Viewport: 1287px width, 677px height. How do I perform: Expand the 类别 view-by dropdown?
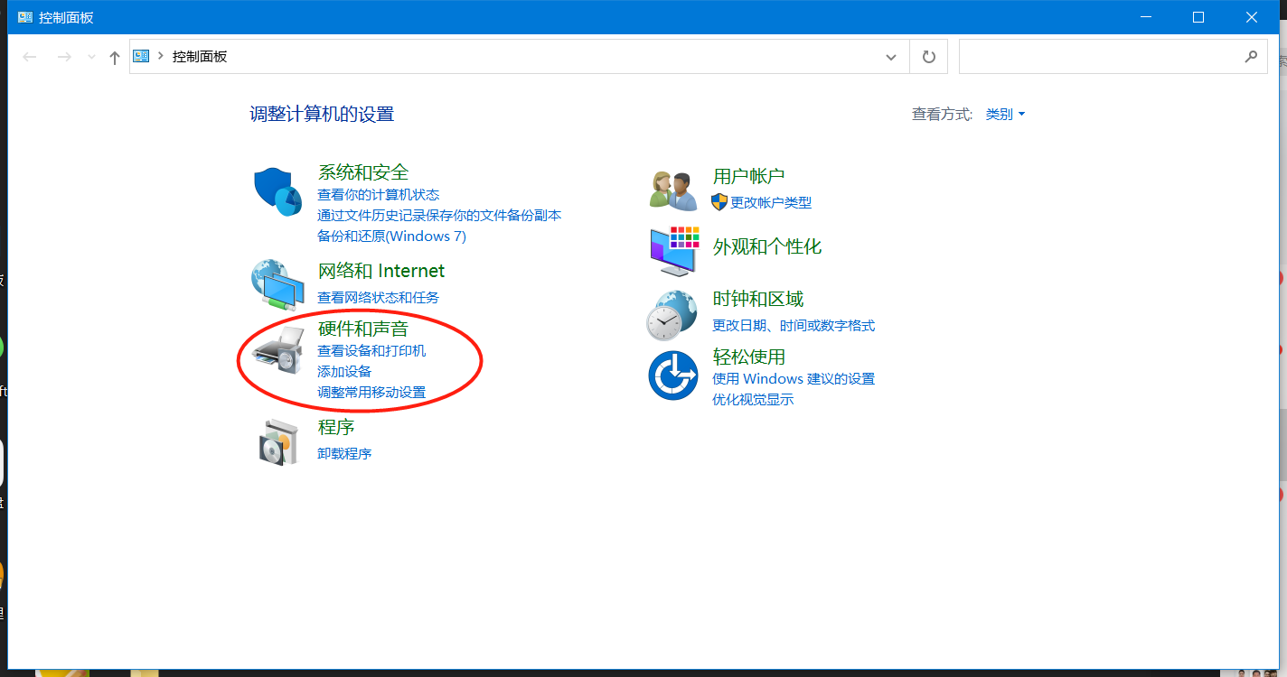click(1005, 115)
